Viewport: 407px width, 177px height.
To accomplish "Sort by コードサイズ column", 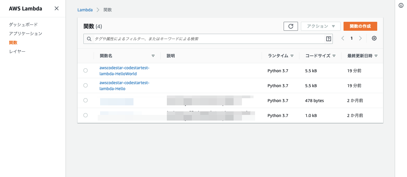I will tap(321, 56).
